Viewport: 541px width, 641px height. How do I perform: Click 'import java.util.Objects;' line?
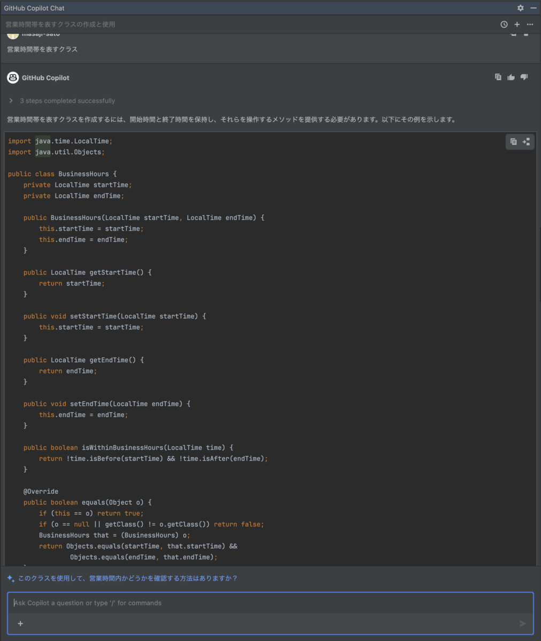56,152
